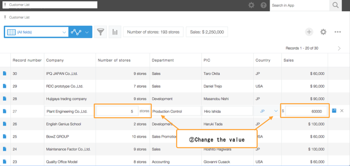Click the Sales: $ 2,250,000 summary
The height and width of the screenshot is (166, 350).
207,32
